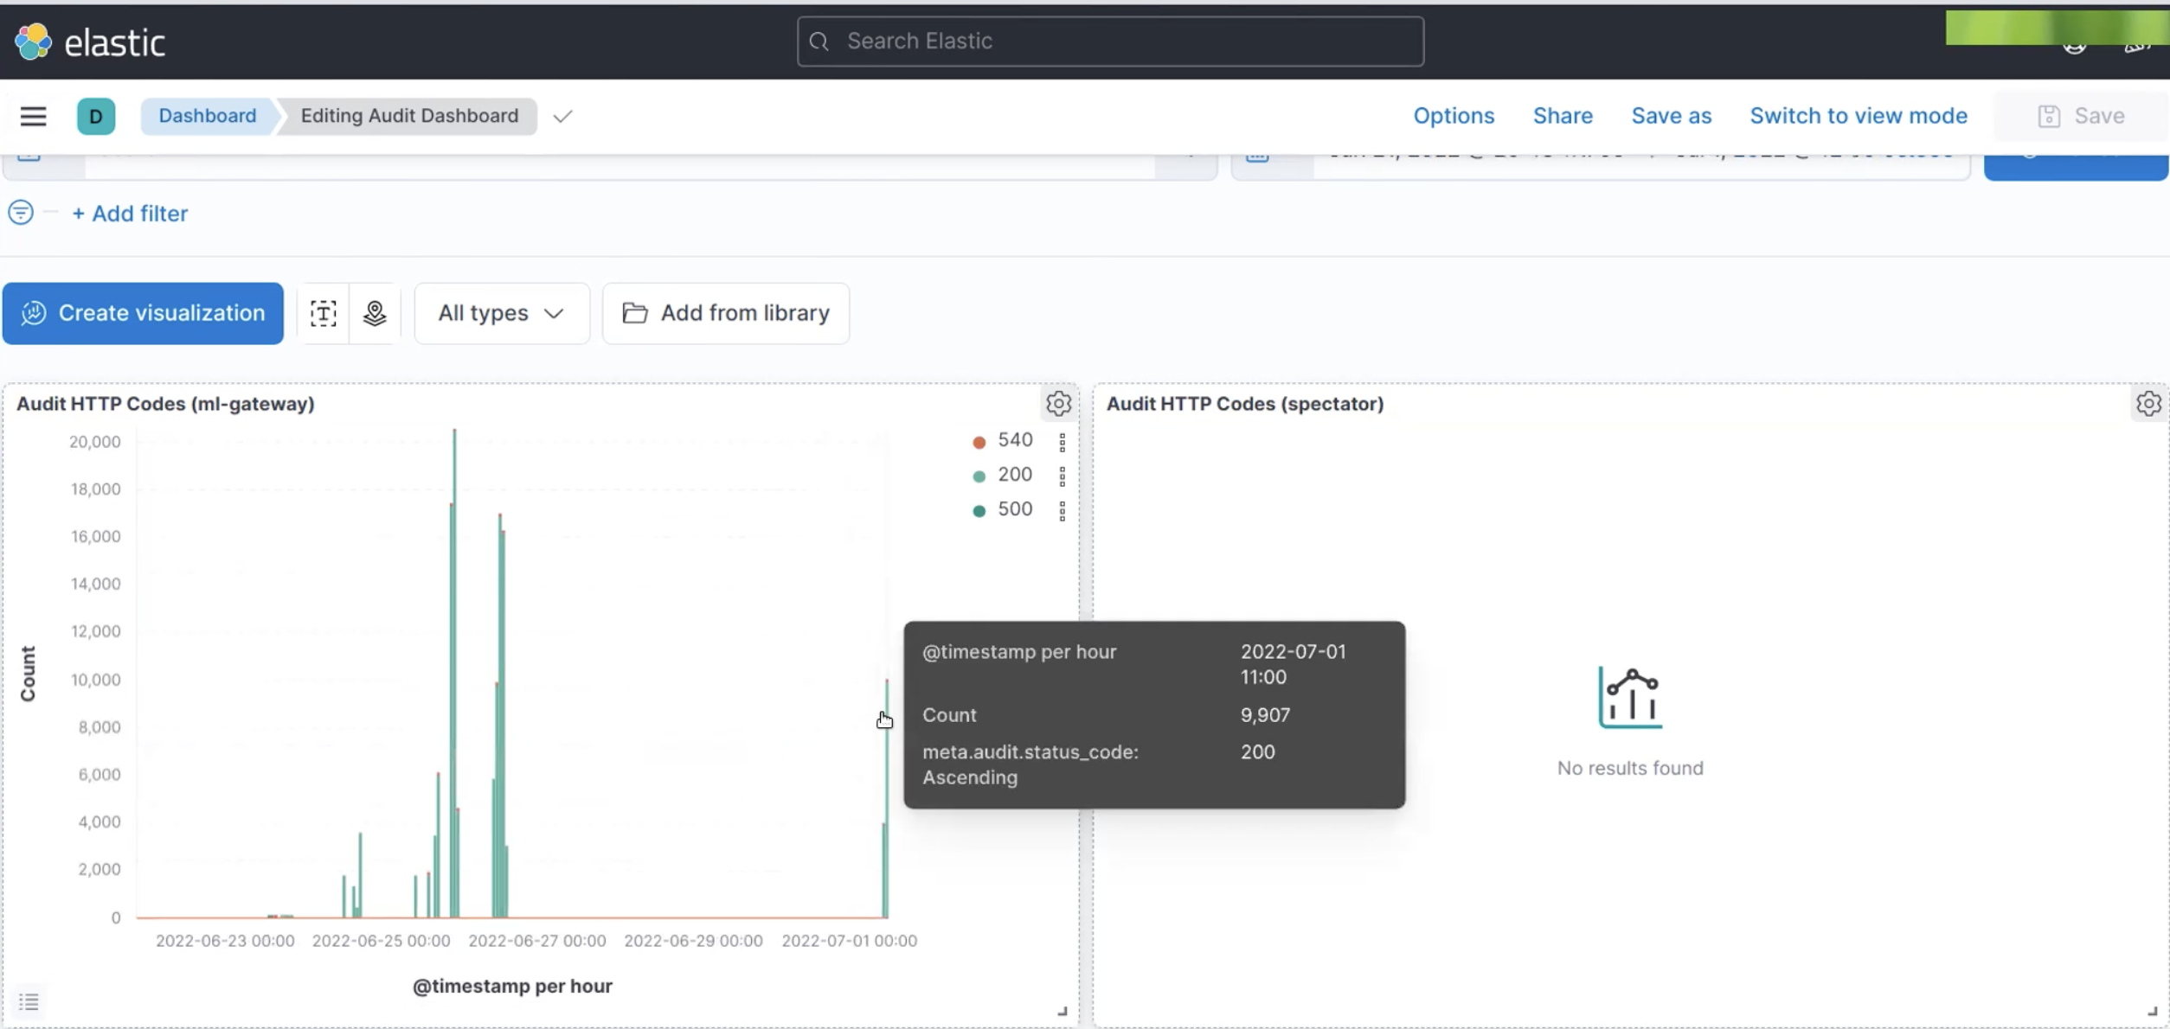The height and width of the screenshot is (1029, 2170).
Task: Click the Elastic logo icon
Action: point(33,42)
